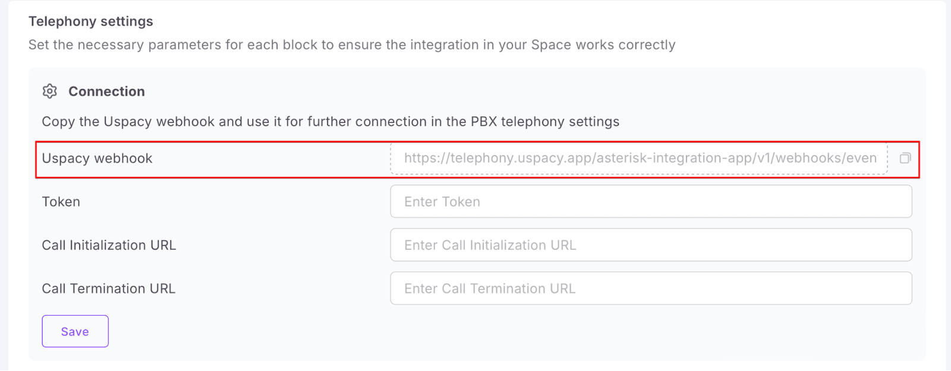Click the Uspacy webhook field label
Image resolution: width=951 pixels, height=371 pixels.
click(x=97, y=158)
